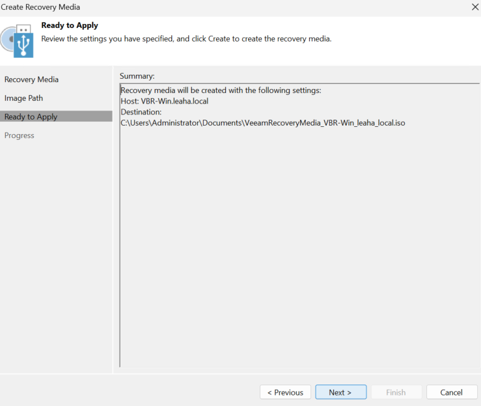
Task: Click the USB recovery media icon
Action: 23,41
